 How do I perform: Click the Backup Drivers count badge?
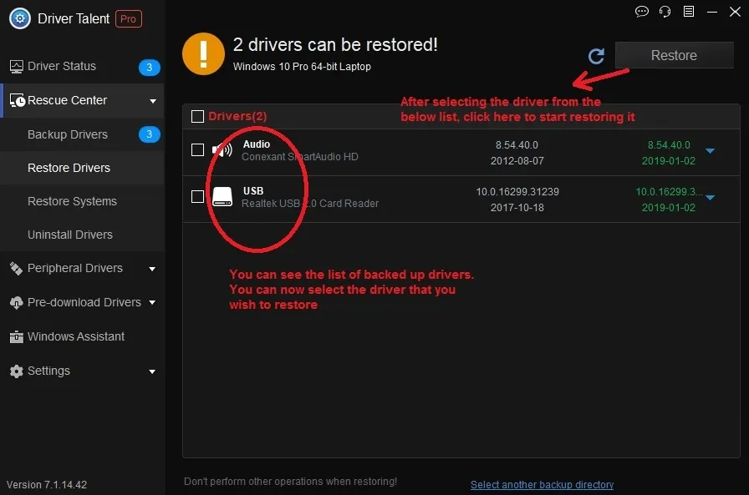pyautogui.click(x=149, y=134)
